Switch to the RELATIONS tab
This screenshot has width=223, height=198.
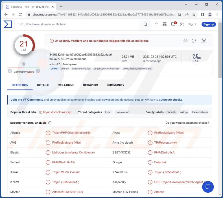[x=66, y=85]
